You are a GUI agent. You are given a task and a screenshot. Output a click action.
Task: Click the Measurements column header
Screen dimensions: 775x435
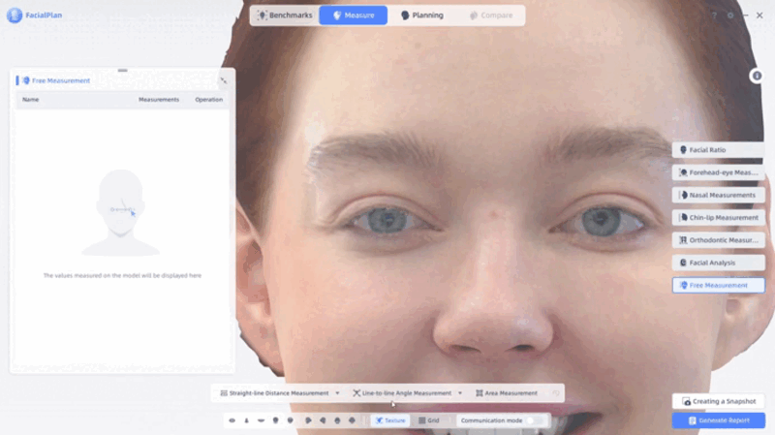point(159,100)
